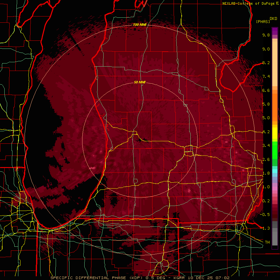Pick the purple top color bar segment
The height and width of the screenshot is (280, 280).
click(x=275, y=31)
